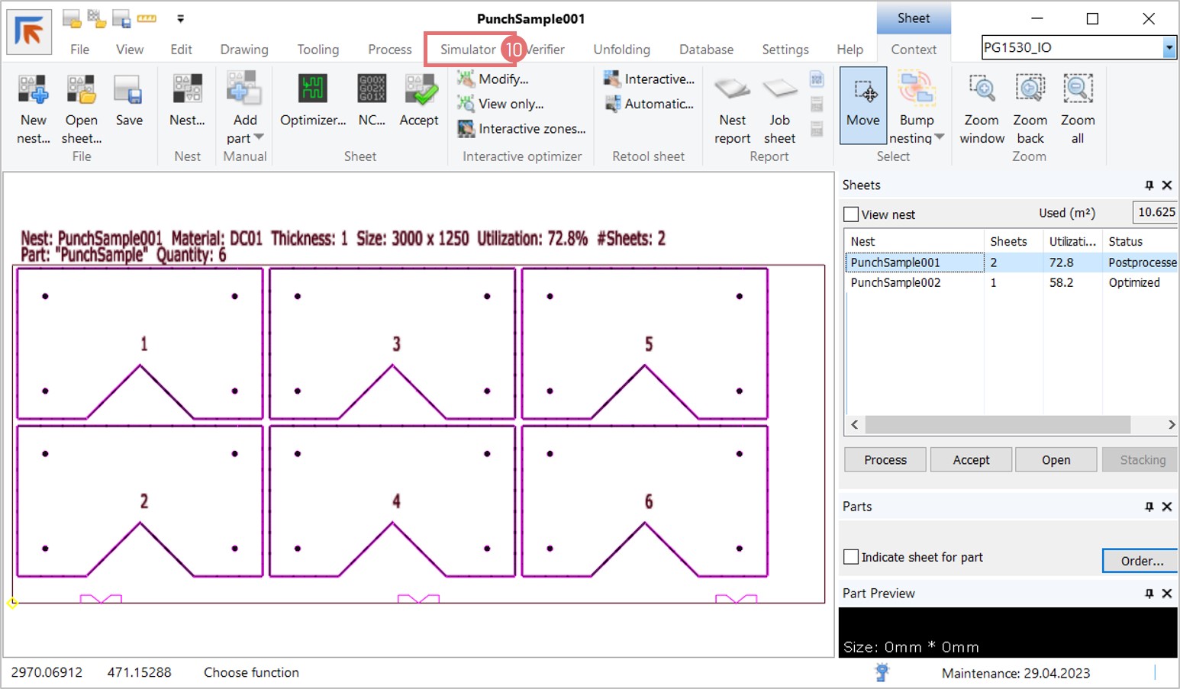Pin the Sheets panel
This screenshot has width=1180, height=689.
coord(1149,185)
